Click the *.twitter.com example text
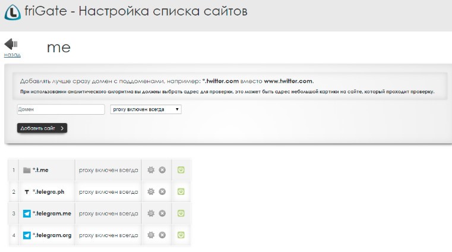 (x=220, y=81)
